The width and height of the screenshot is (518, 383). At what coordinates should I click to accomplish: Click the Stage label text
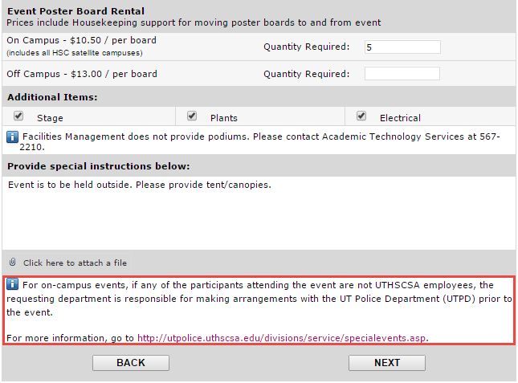(50, 118)
